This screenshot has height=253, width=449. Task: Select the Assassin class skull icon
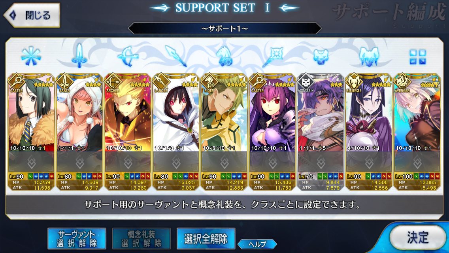point(321,56)
